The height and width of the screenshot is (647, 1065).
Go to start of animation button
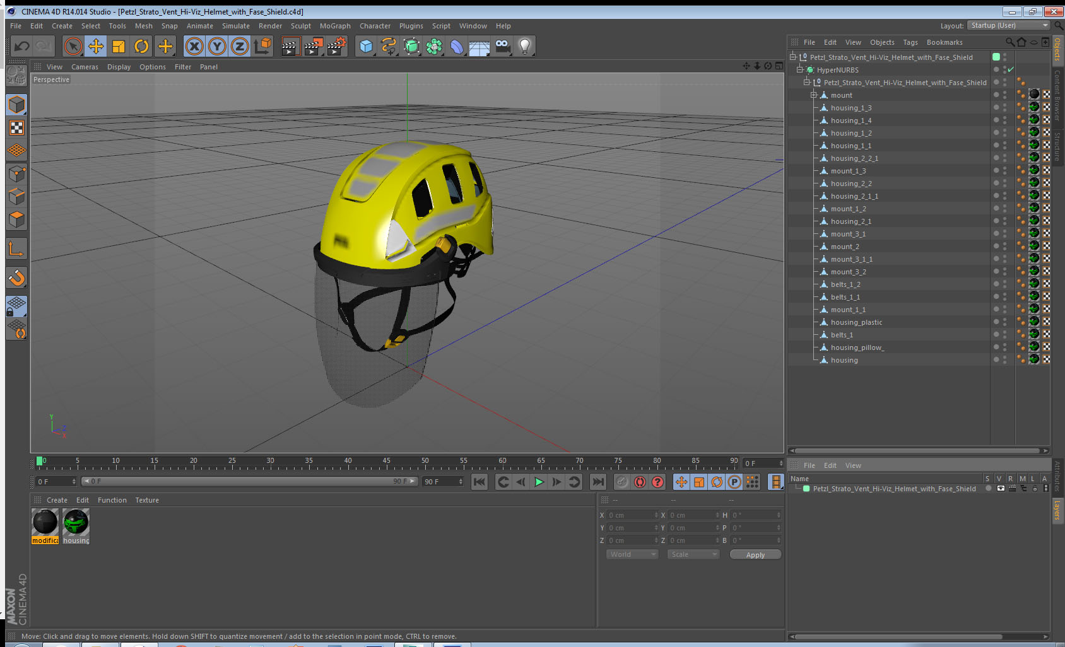480,482
